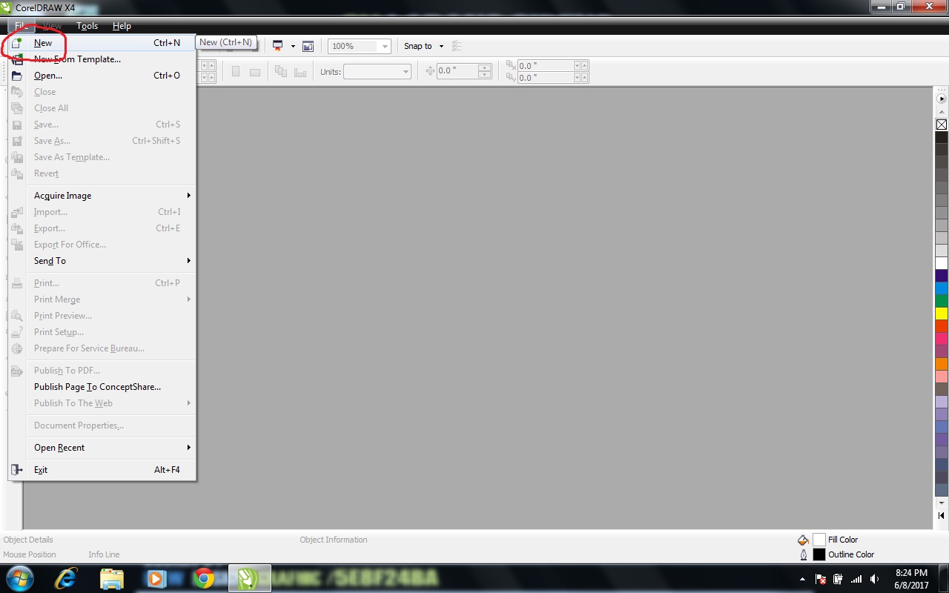
Task: Click the outline pen nib icon
Action: 803,554
